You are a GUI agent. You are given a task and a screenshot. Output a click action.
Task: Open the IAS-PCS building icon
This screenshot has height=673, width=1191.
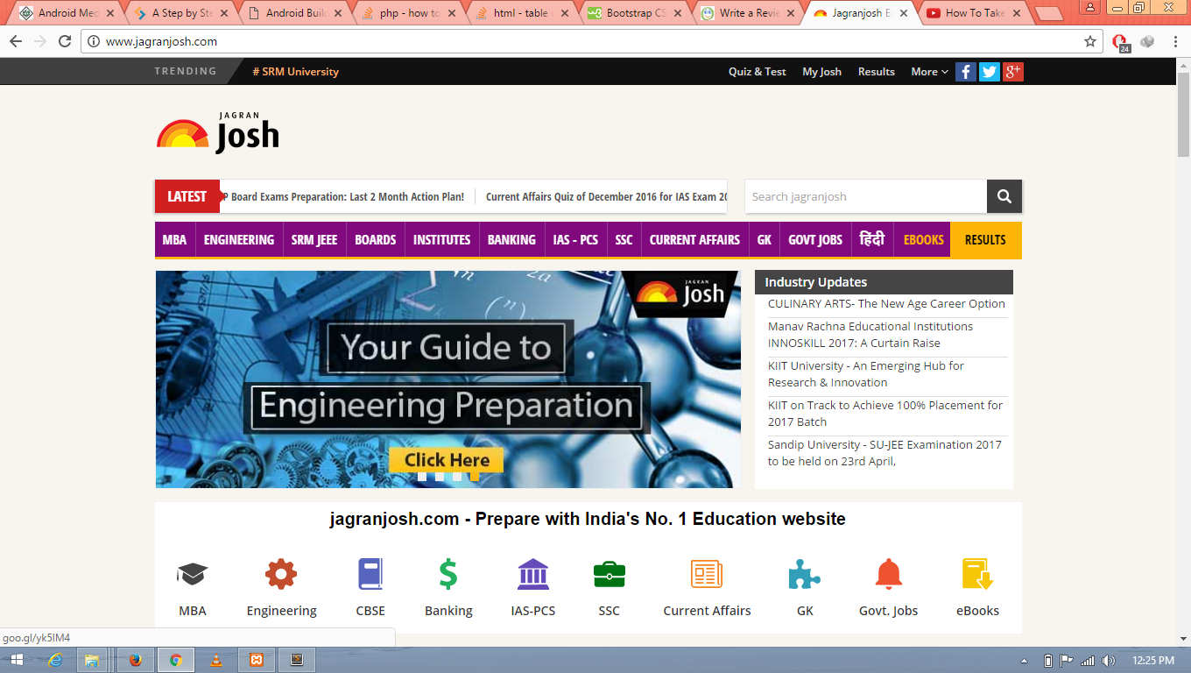coord(533,575)
